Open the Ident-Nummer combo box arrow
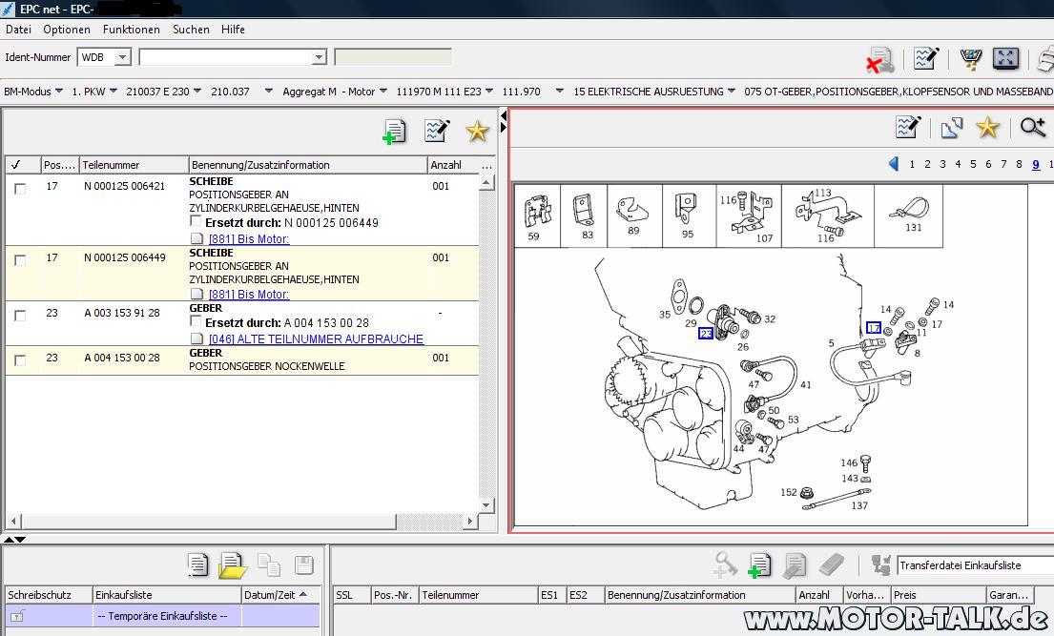1054x636 pixels. click(x=320, y=57)
